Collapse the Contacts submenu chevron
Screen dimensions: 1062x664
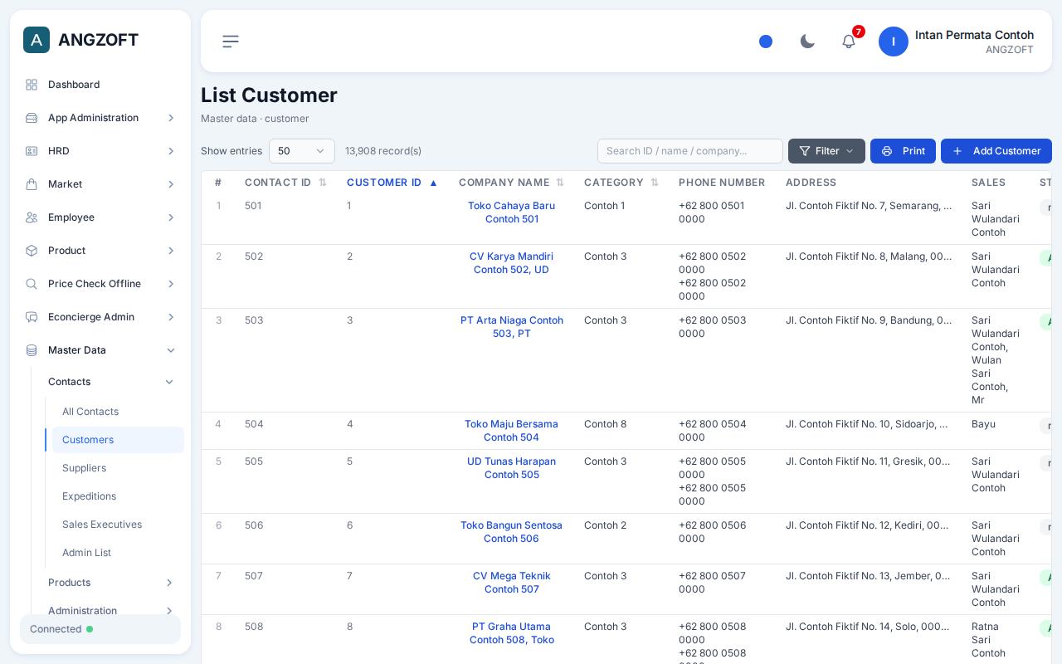pyautogui.click(x=169, y=382)
